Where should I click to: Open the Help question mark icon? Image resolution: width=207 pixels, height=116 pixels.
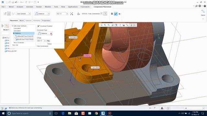[205, 6]
